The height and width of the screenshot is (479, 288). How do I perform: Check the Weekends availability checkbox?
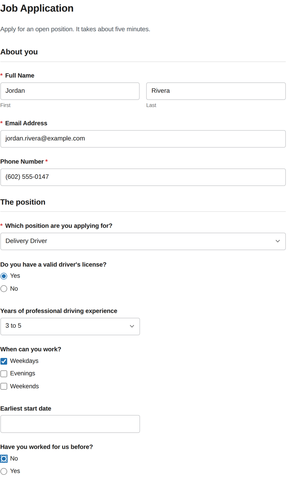4,386
